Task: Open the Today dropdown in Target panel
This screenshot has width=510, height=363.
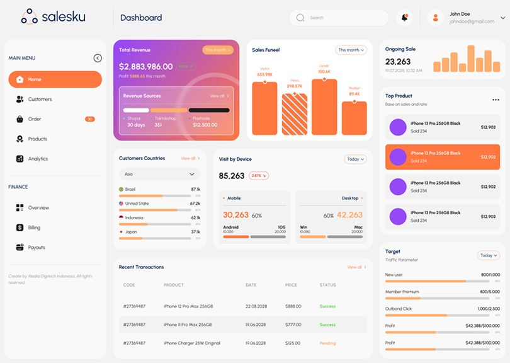Action: pos(488,255)
